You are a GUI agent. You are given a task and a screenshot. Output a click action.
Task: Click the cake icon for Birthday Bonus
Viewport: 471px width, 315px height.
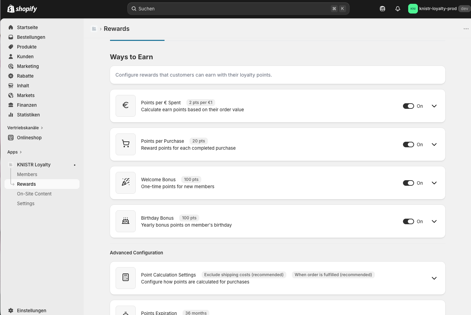(x=126, y=221)
